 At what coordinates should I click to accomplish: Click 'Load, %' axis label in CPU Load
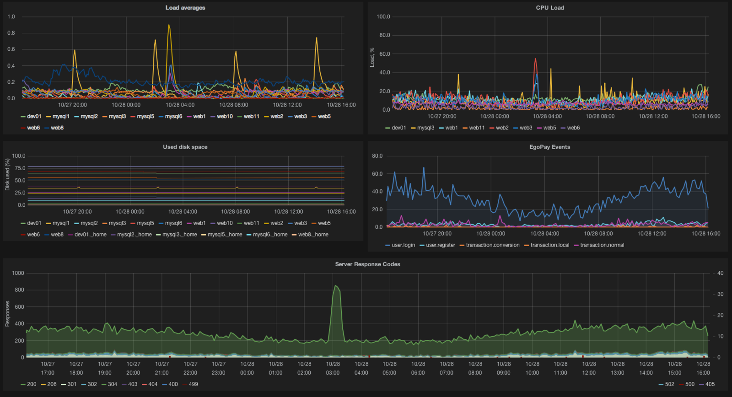click(x=372, y=57)
